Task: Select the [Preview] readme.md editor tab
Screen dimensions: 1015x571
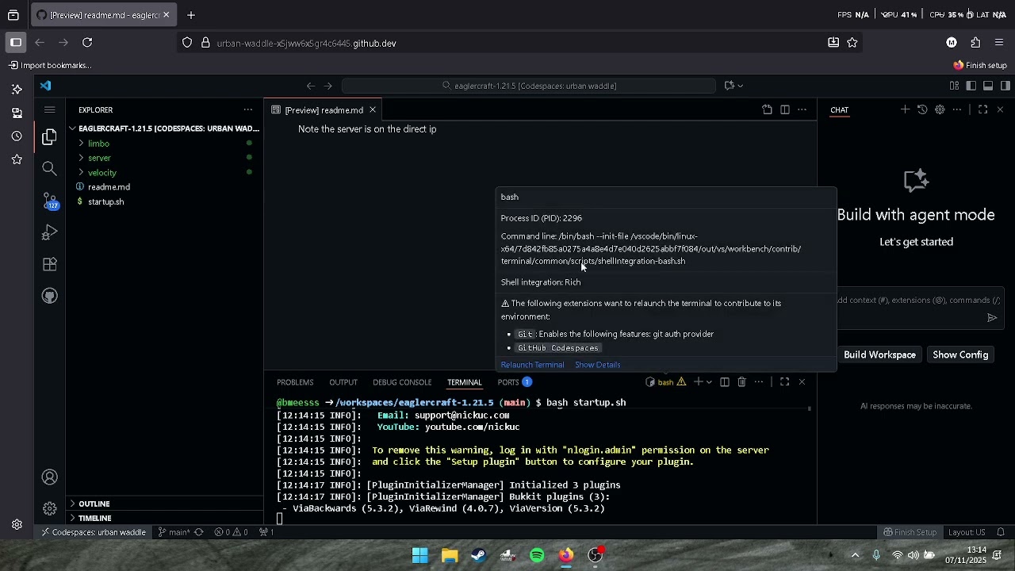Action: pyautogui.click(x=324, y=110)
